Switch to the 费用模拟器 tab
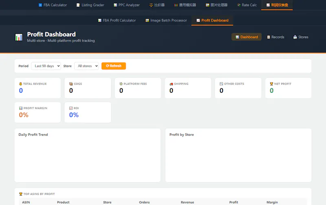 pos(185,5)
